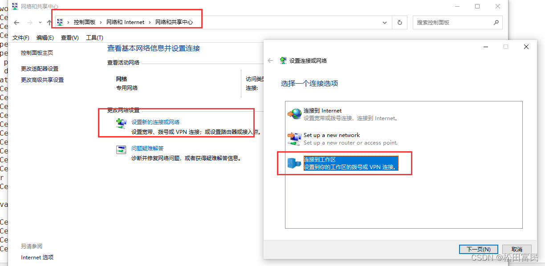
Task: Open 更改适配器设置 link
Action: click(40, 69)
